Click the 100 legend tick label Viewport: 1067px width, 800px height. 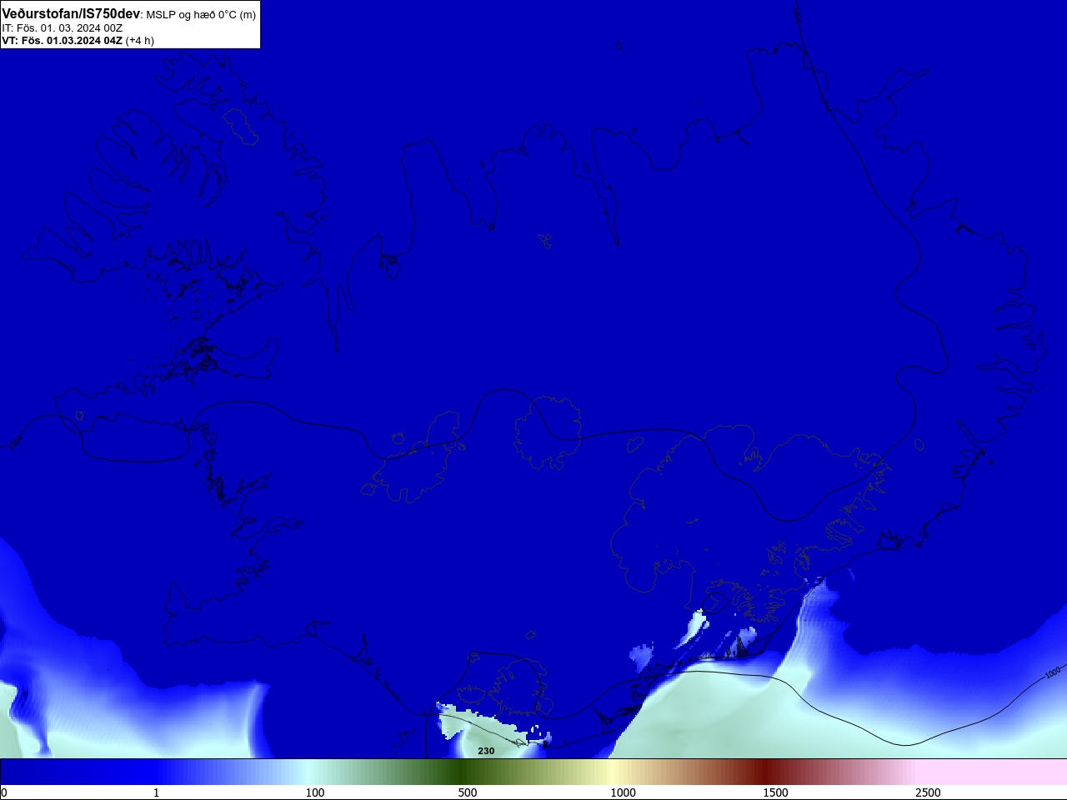click(x=315, y=792)
